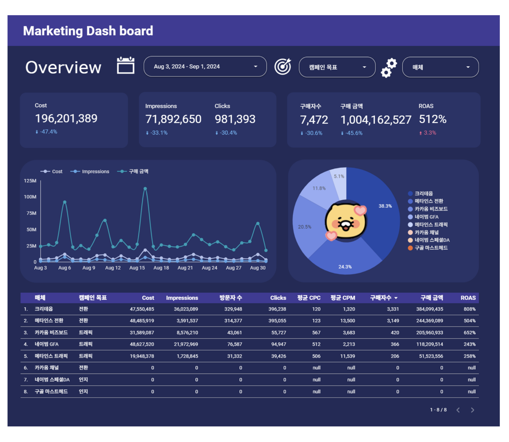Open the 매체 dropdown filter

(440, 67)
